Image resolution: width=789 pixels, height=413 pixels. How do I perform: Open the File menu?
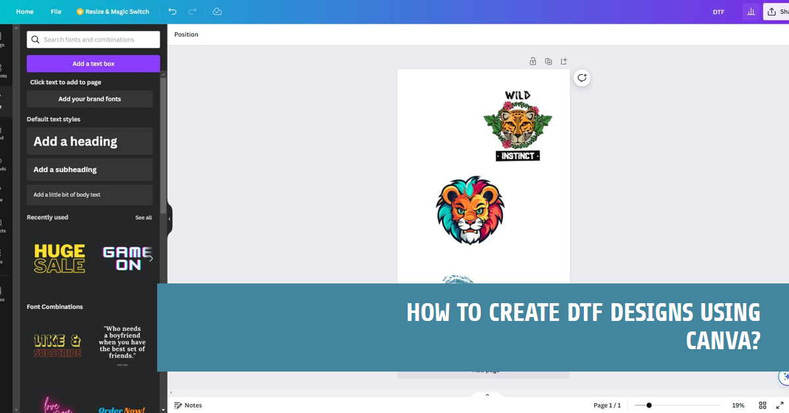[56, 11]
